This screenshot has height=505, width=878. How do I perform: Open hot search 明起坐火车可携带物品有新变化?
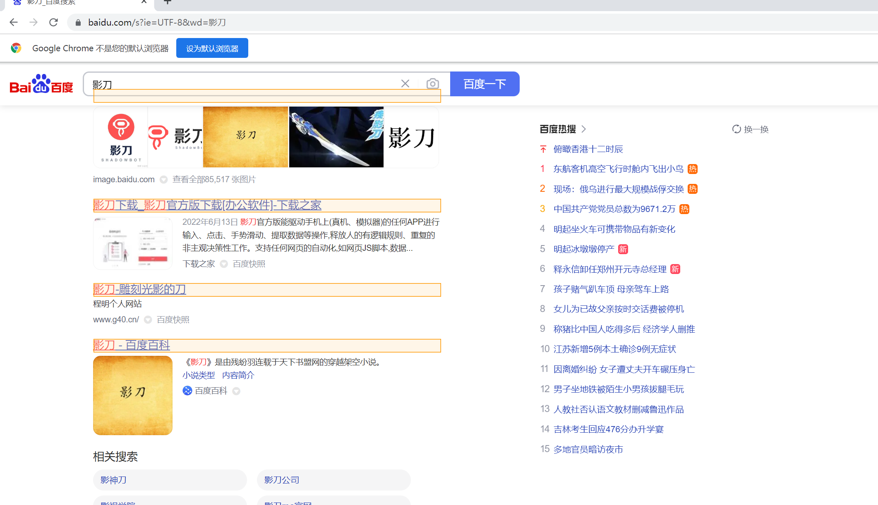point(614,229)
